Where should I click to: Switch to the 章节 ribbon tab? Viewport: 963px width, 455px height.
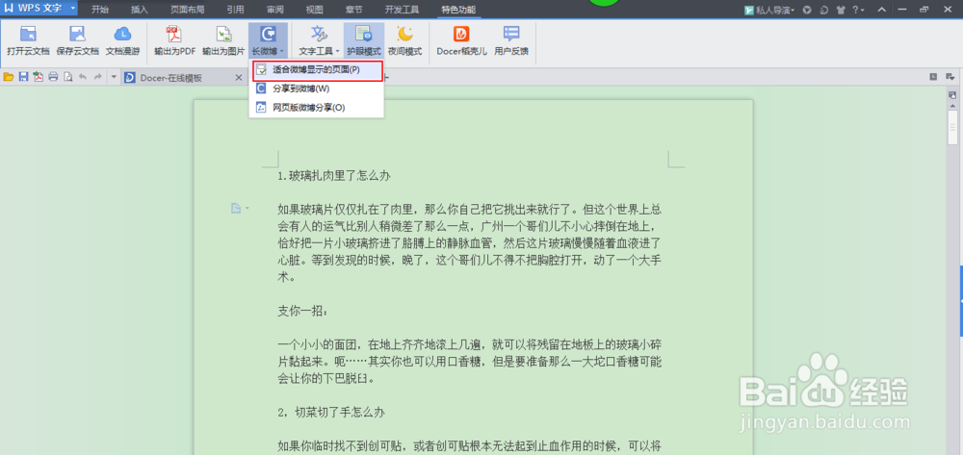coord(354,10)
